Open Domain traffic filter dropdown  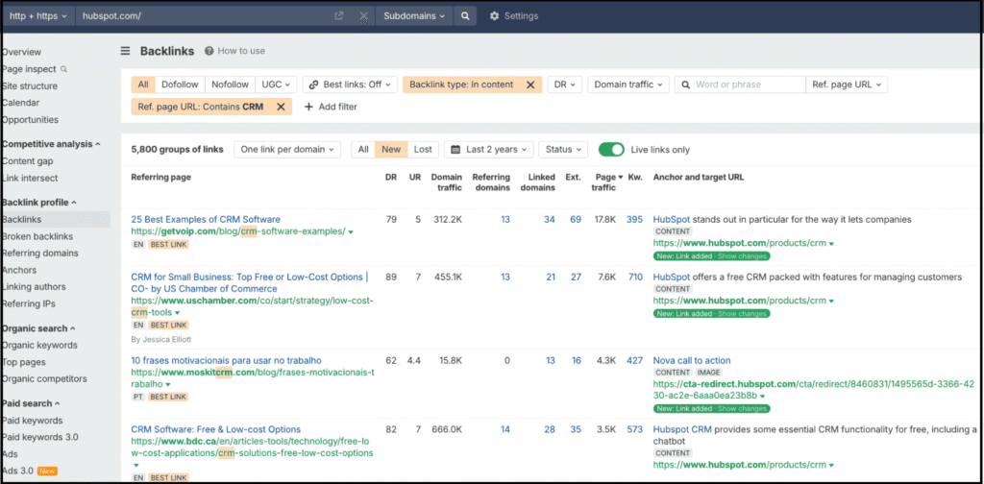coord(628,85)
